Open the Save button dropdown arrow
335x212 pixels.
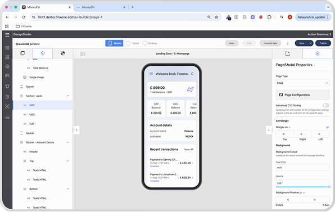pyautogui.click(x=310, y=43)
